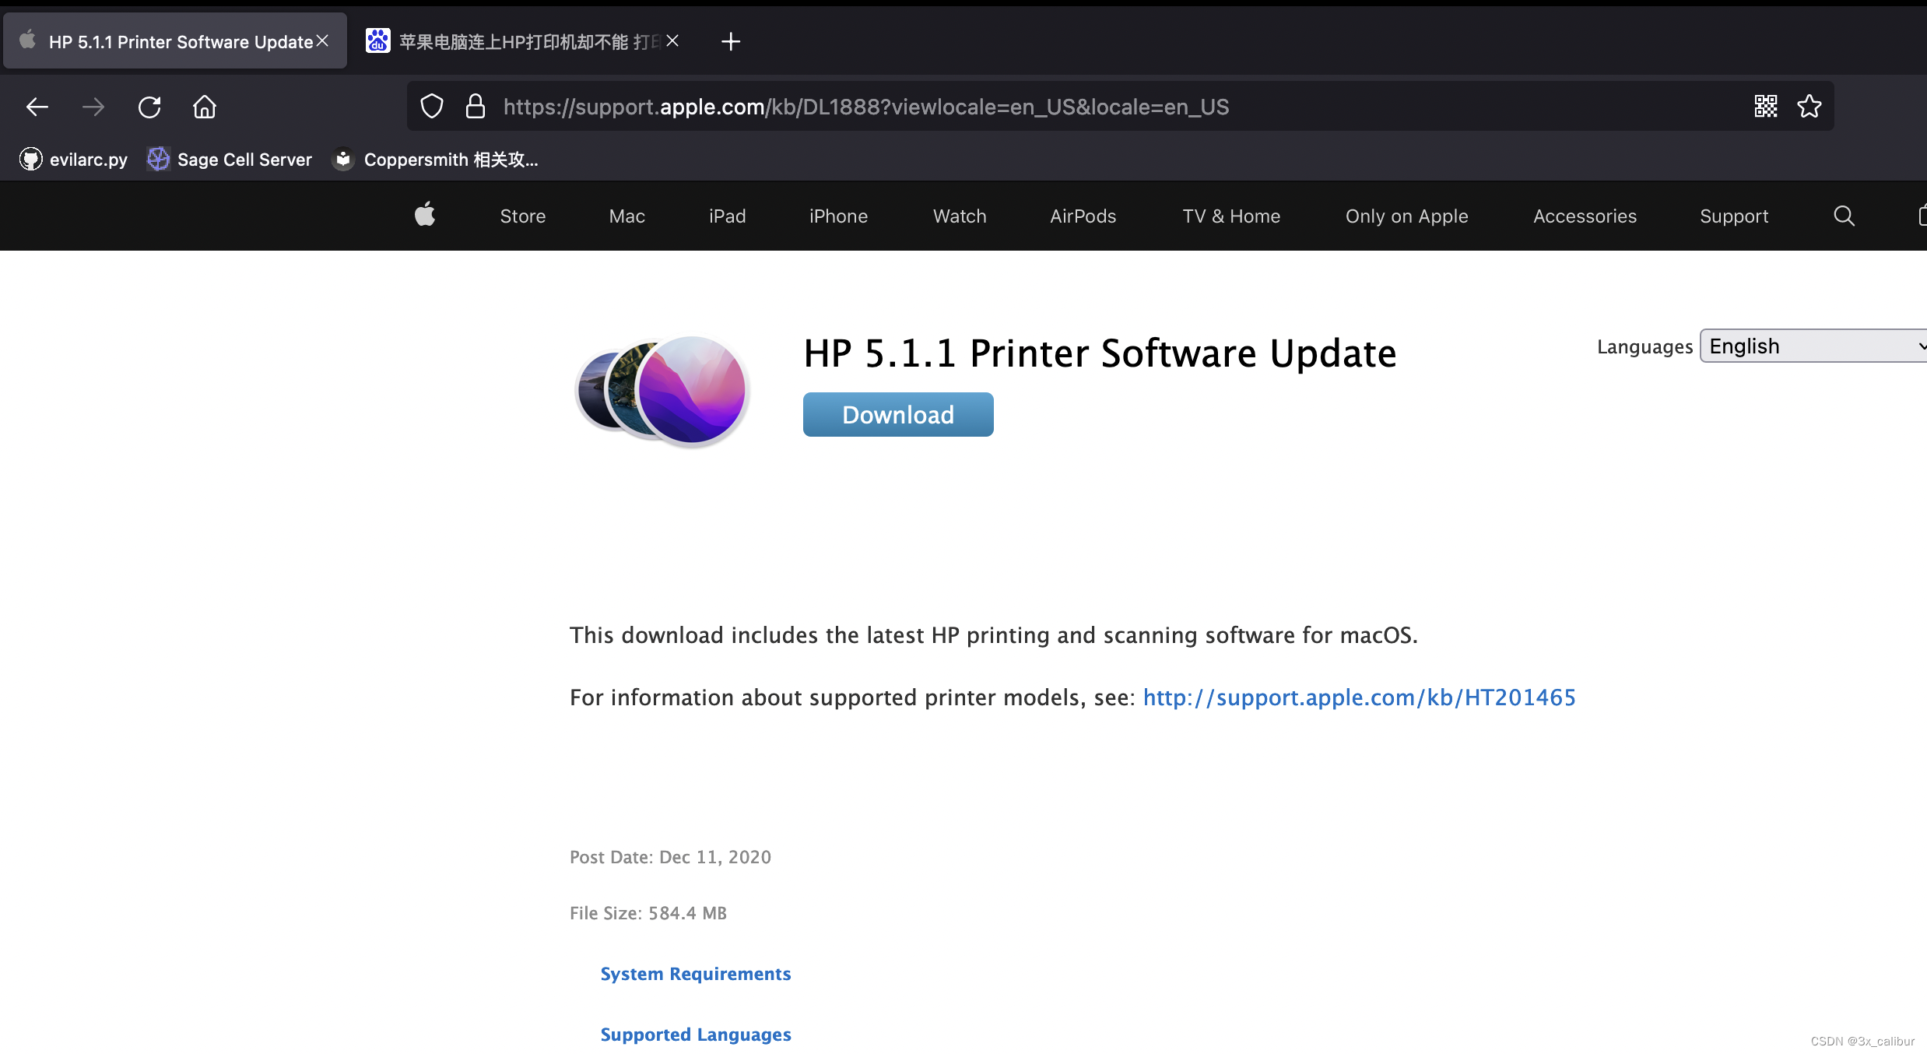Open the Sage Cell Server bookmark

(230, 160)
